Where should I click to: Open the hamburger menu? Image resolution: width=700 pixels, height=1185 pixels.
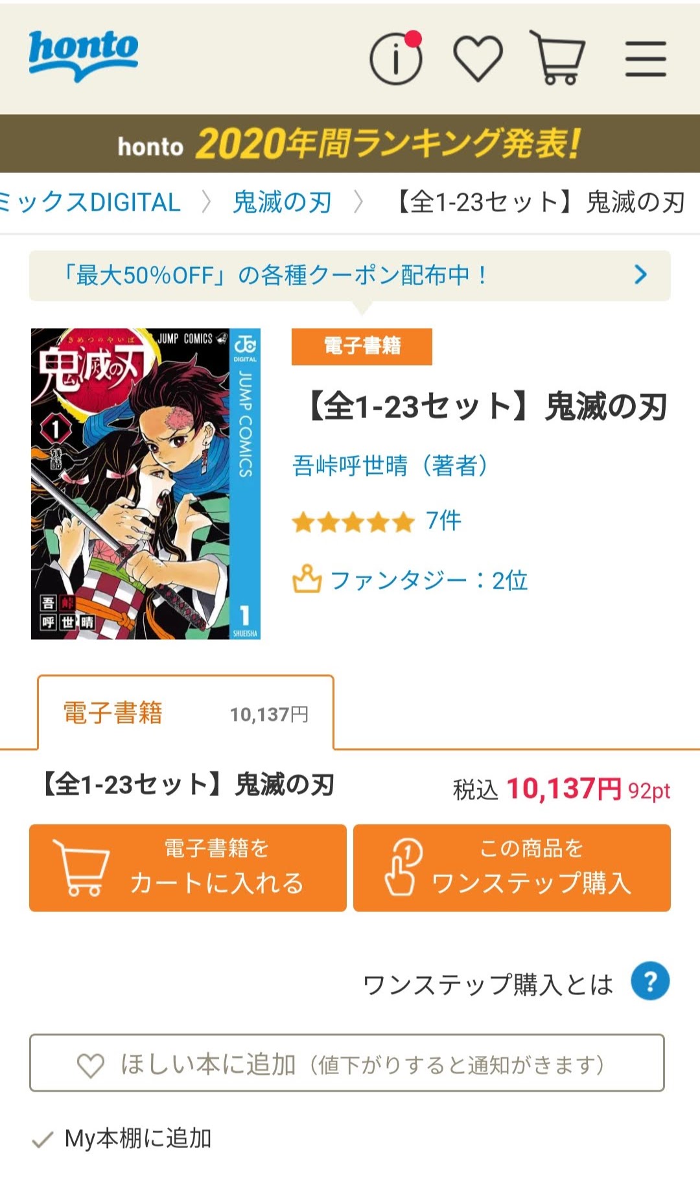click(x=646, y=59)
